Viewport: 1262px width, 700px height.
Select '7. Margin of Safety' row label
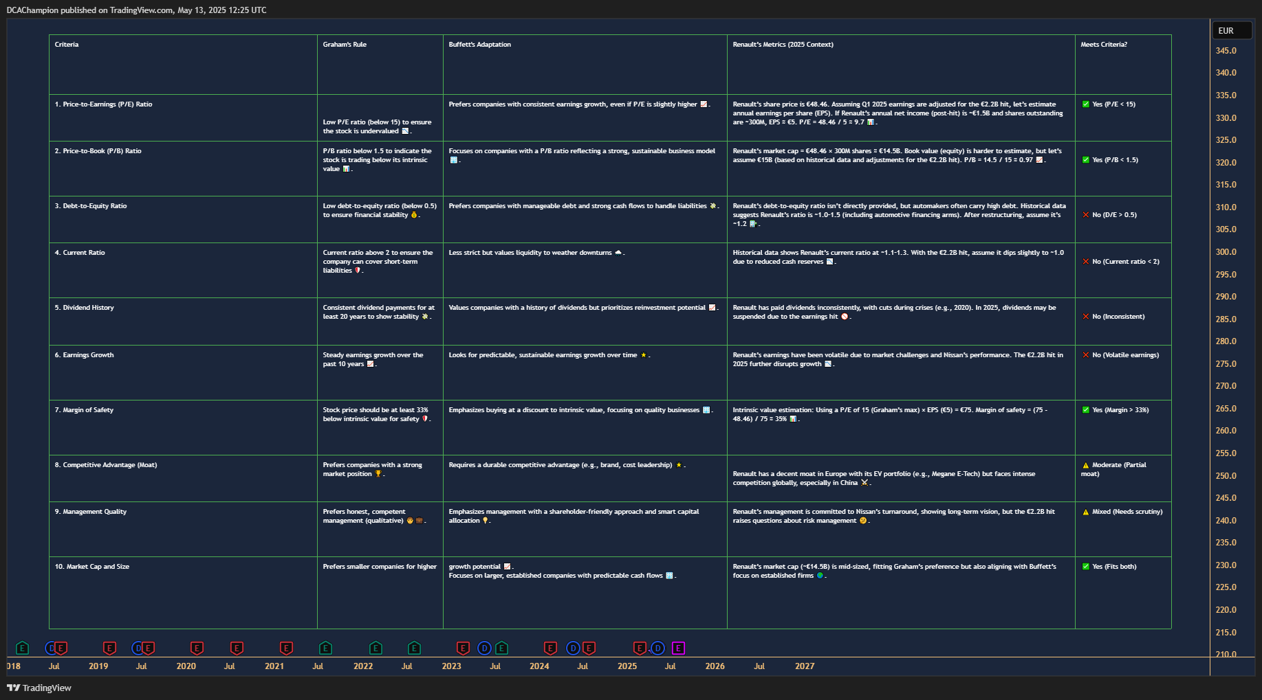coord(84,410)
